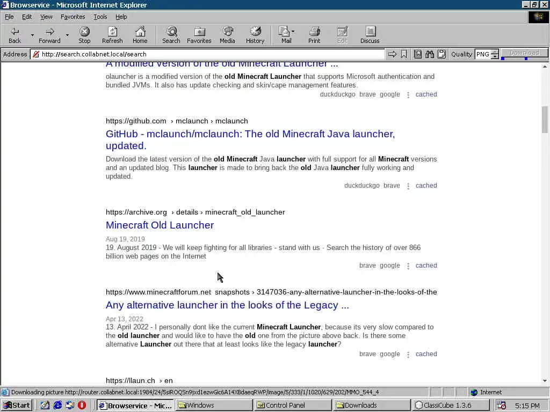This screenshot has width=550, height=412.
Task: Click the Download button
Action: (524, 53)
